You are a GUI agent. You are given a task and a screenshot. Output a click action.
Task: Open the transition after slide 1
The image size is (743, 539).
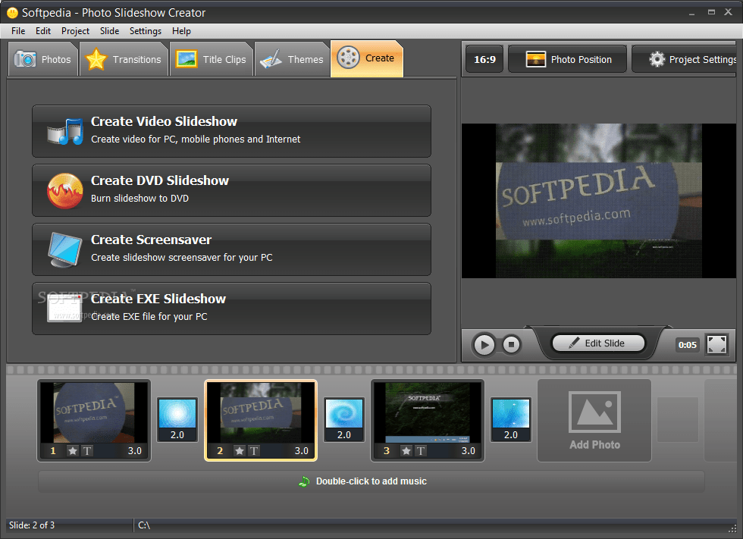pos(177,420)
